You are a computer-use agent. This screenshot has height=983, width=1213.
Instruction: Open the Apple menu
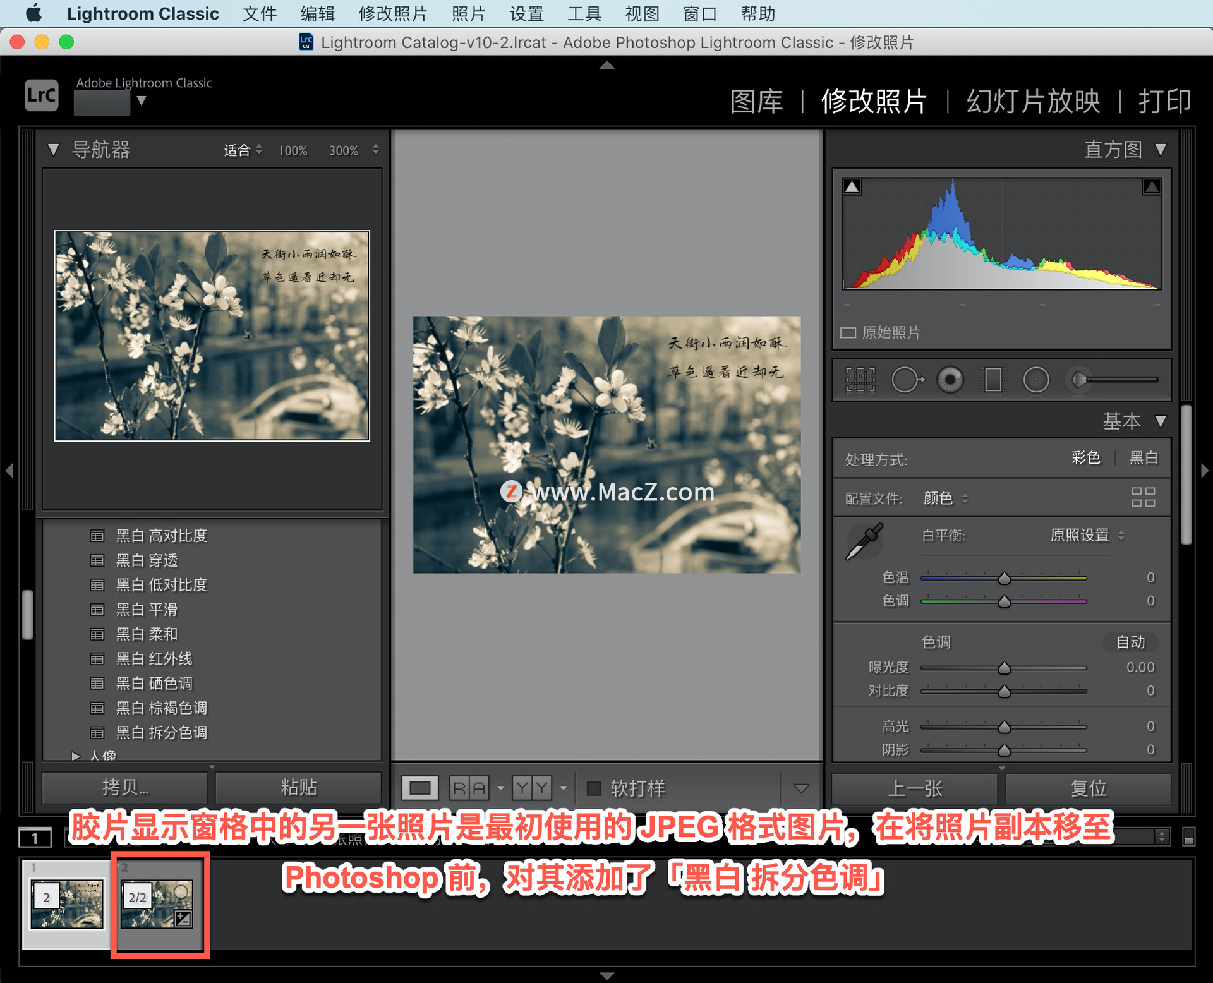click(33, 13)
